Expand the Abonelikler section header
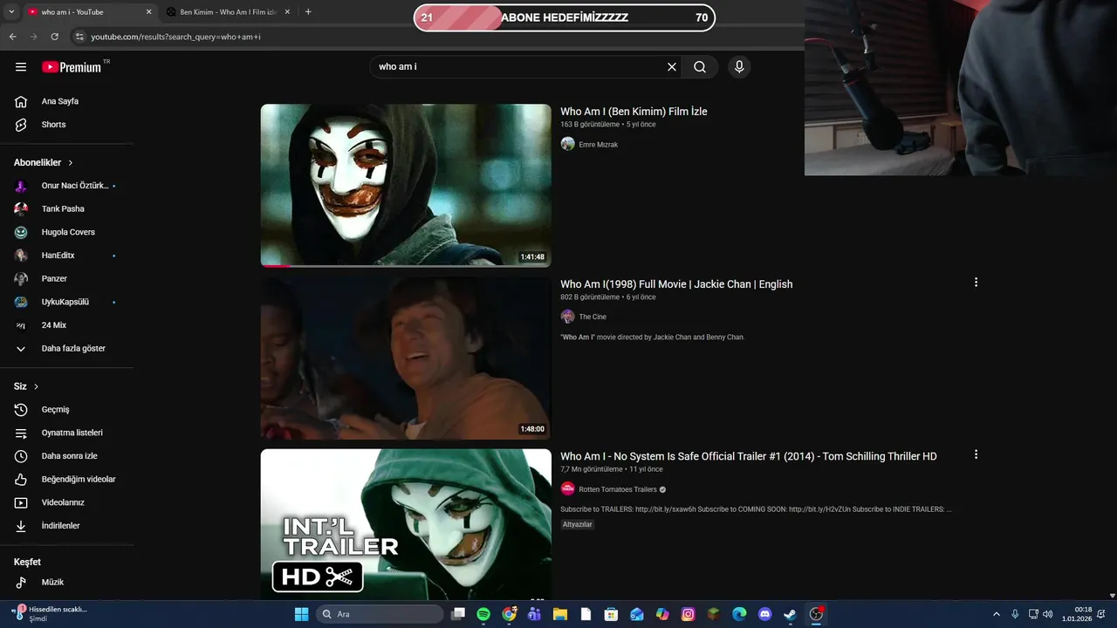Screen dimensions: 1117x628 44,162
